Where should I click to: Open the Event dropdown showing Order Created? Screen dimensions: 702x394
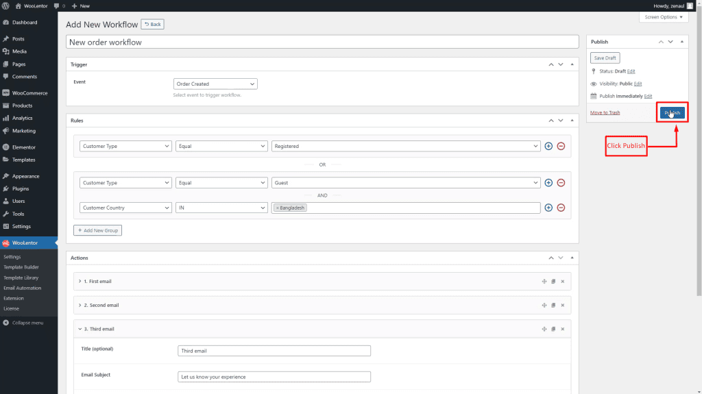coord(215,84)
